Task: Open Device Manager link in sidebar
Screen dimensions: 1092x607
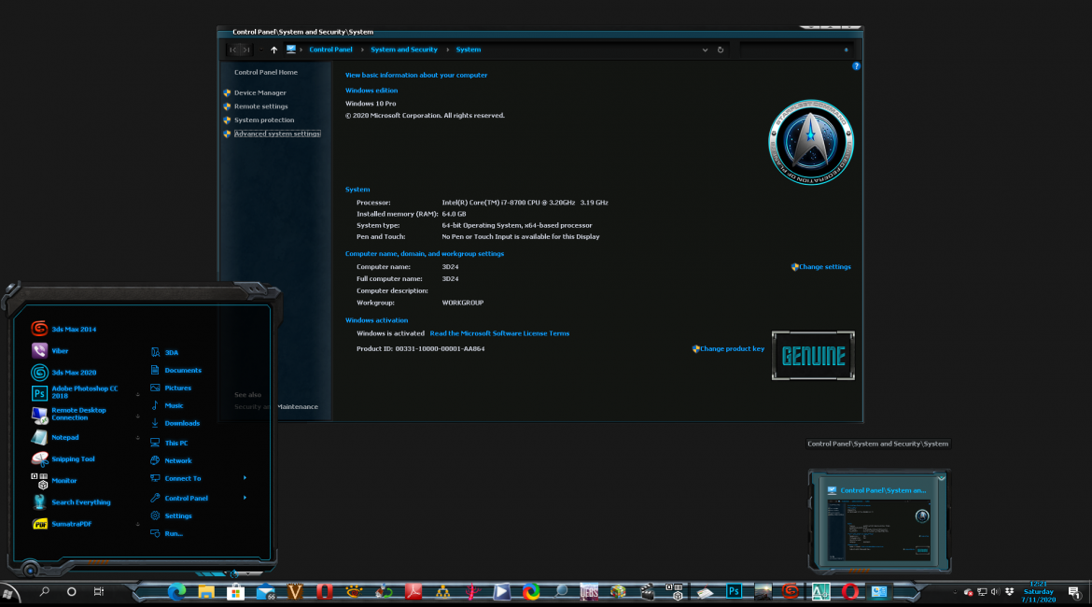Action: tap(259, 92)
